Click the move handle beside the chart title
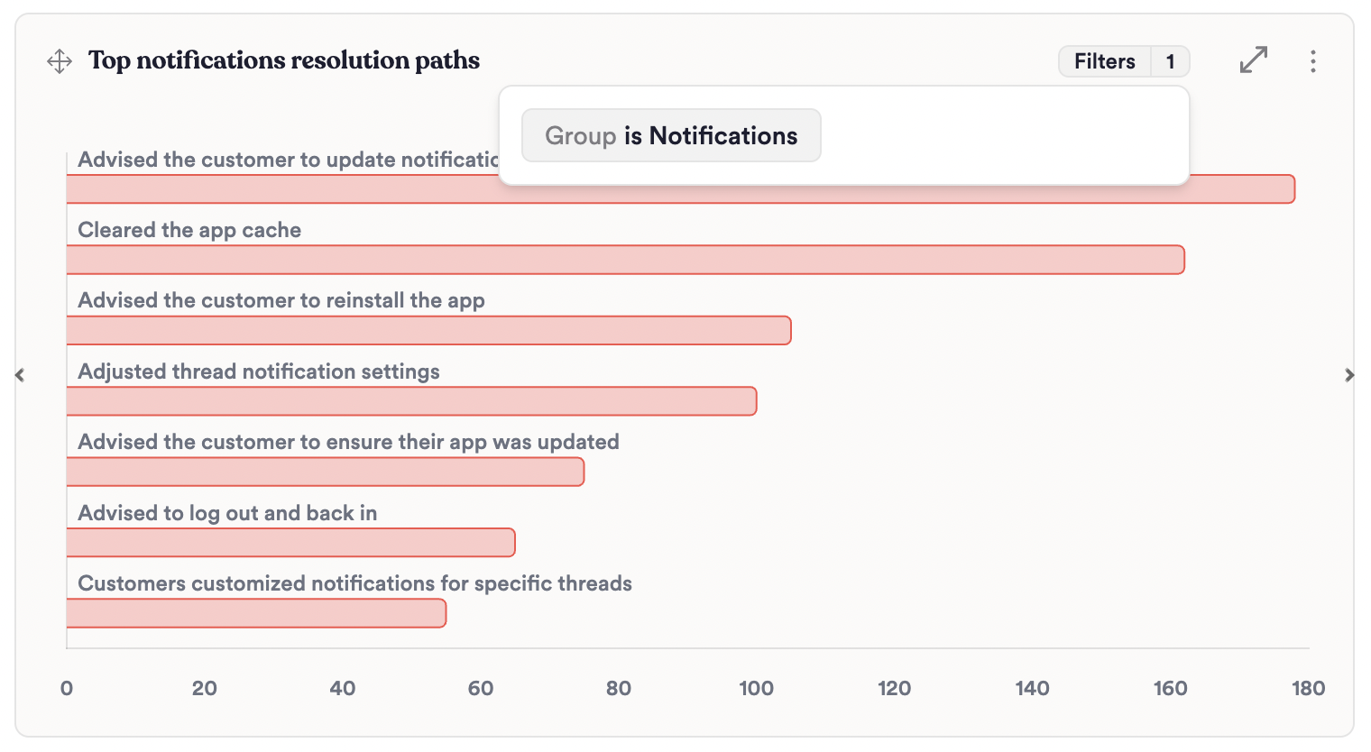 (59, 61)
